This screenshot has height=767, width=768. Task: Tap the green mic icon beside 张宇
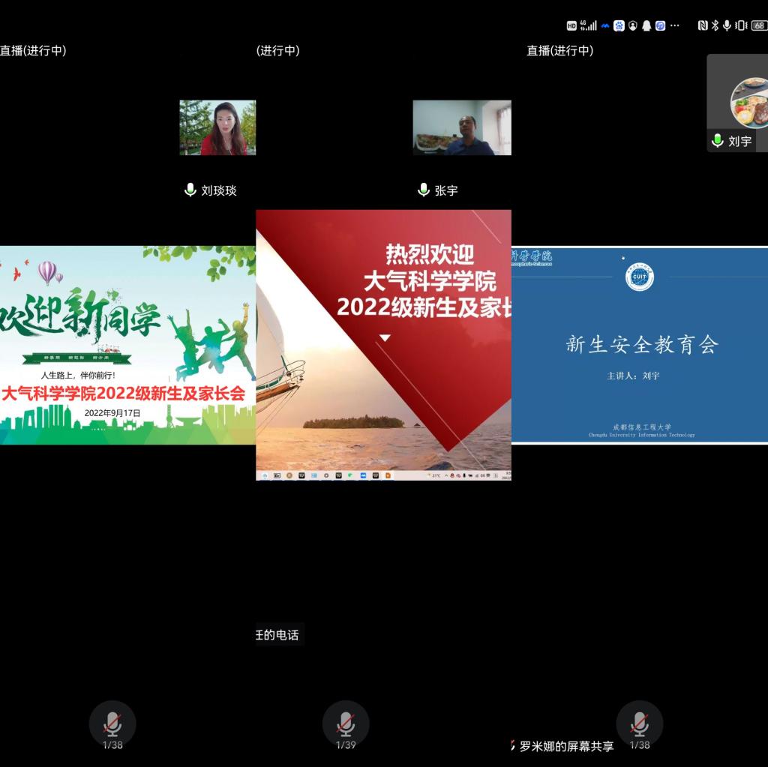pos(424,190)
